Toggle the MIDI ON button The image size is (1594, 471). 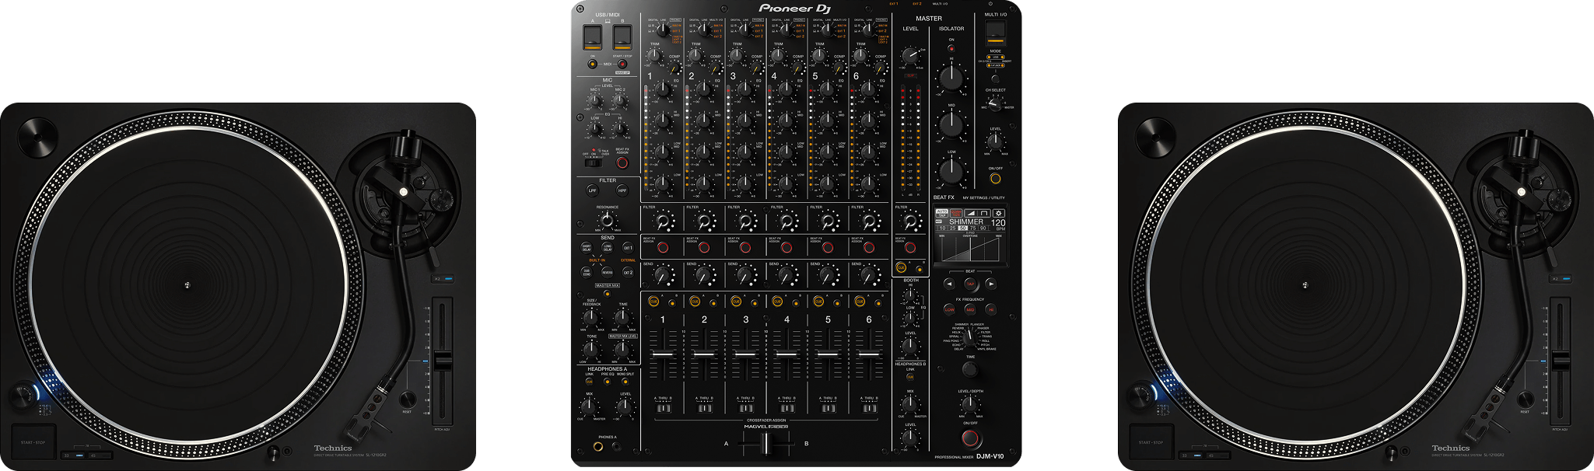click(x=592, y=65)
